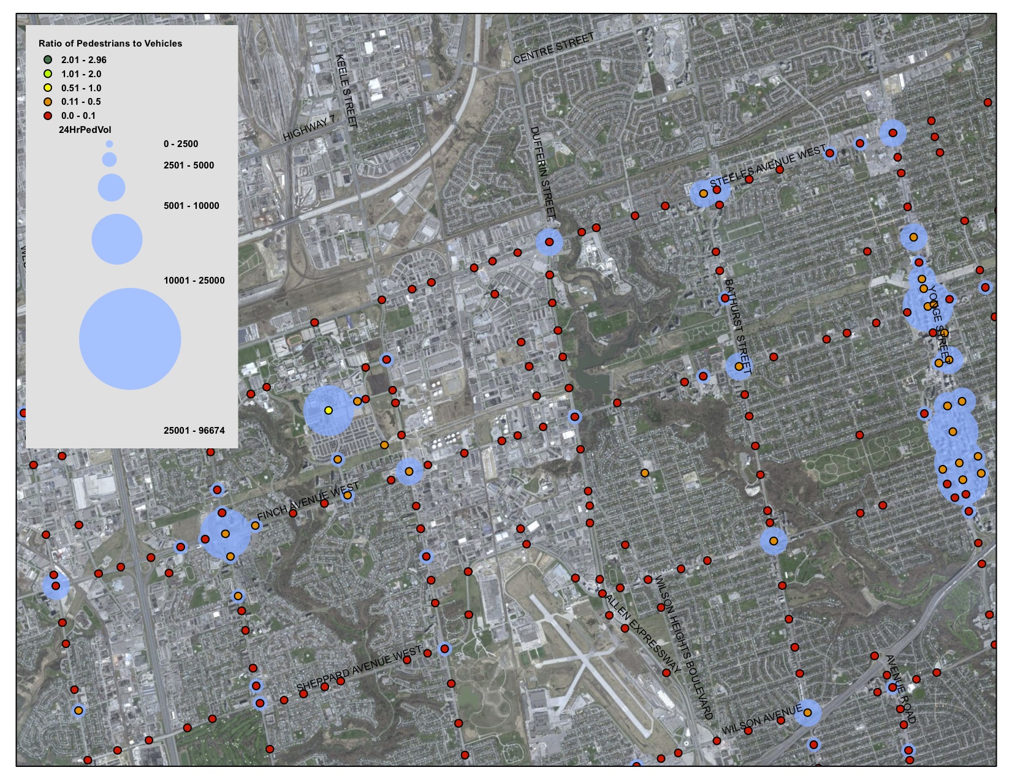Select the legend circle for 10001 - 25000
The height and width of the screenshot is (781, 1012).
[x=117, y=239]
